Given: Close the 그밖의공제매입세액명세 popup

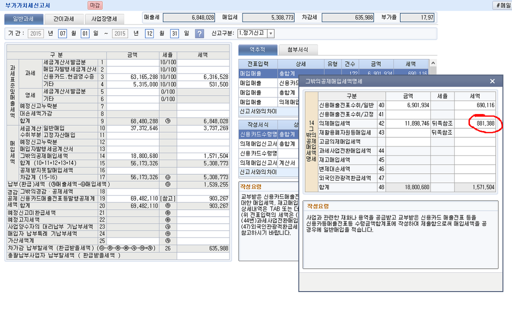Looking at the screenshot, I should pos(492,81).
